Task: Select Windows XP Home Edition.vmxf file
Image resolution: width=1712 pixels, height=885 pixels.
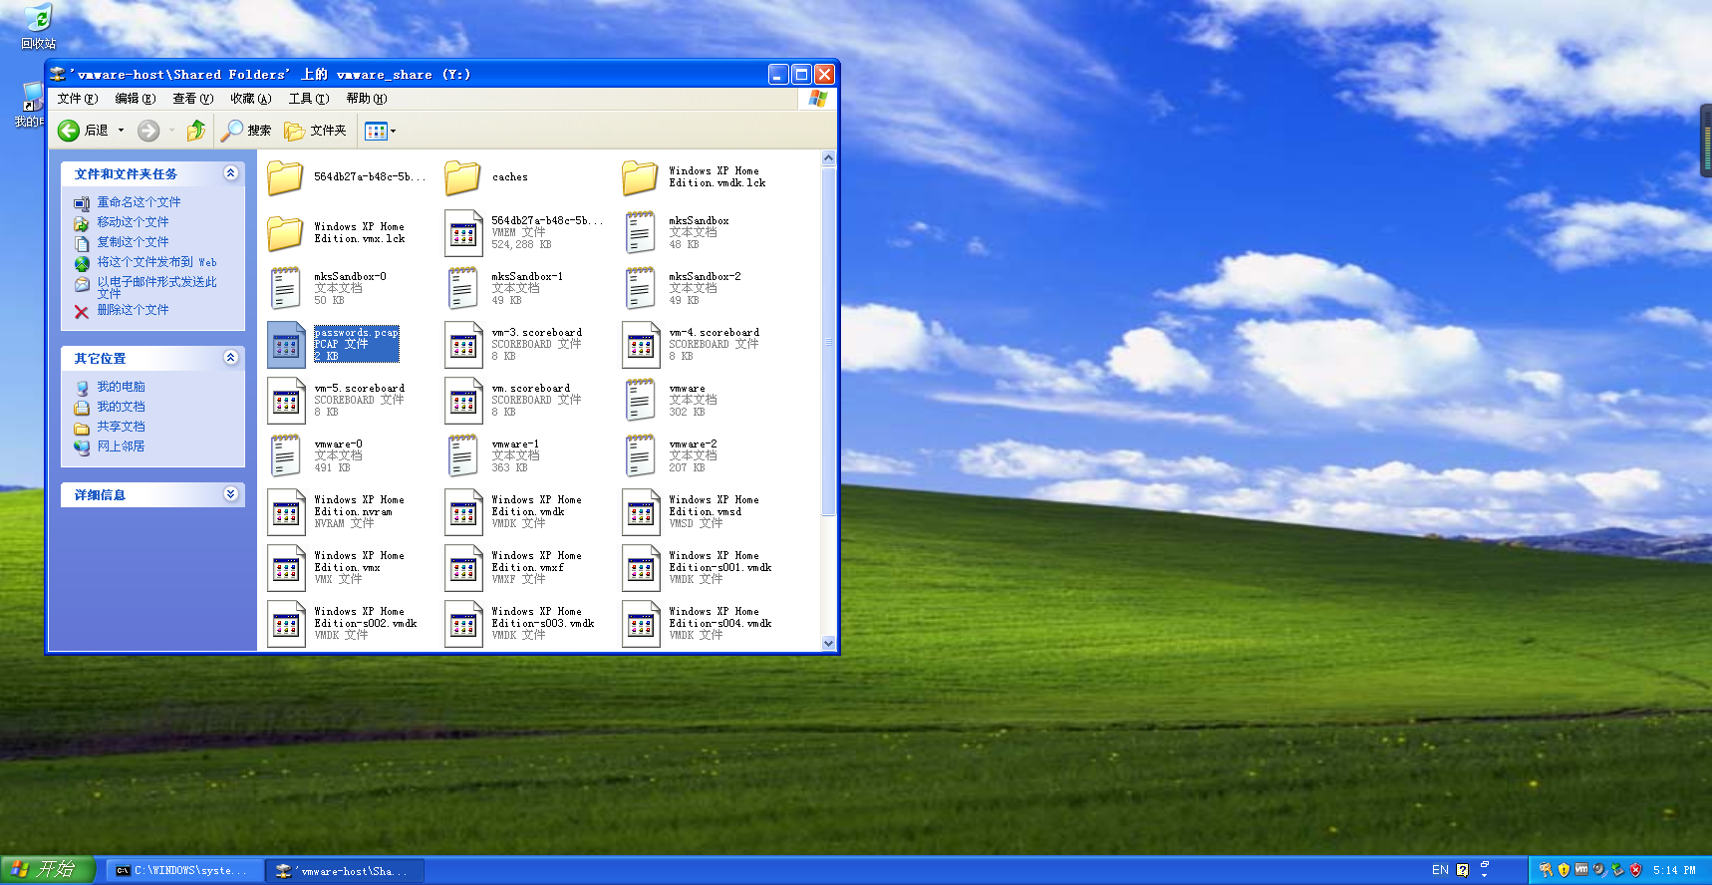Action: click(x=514, y=568)
